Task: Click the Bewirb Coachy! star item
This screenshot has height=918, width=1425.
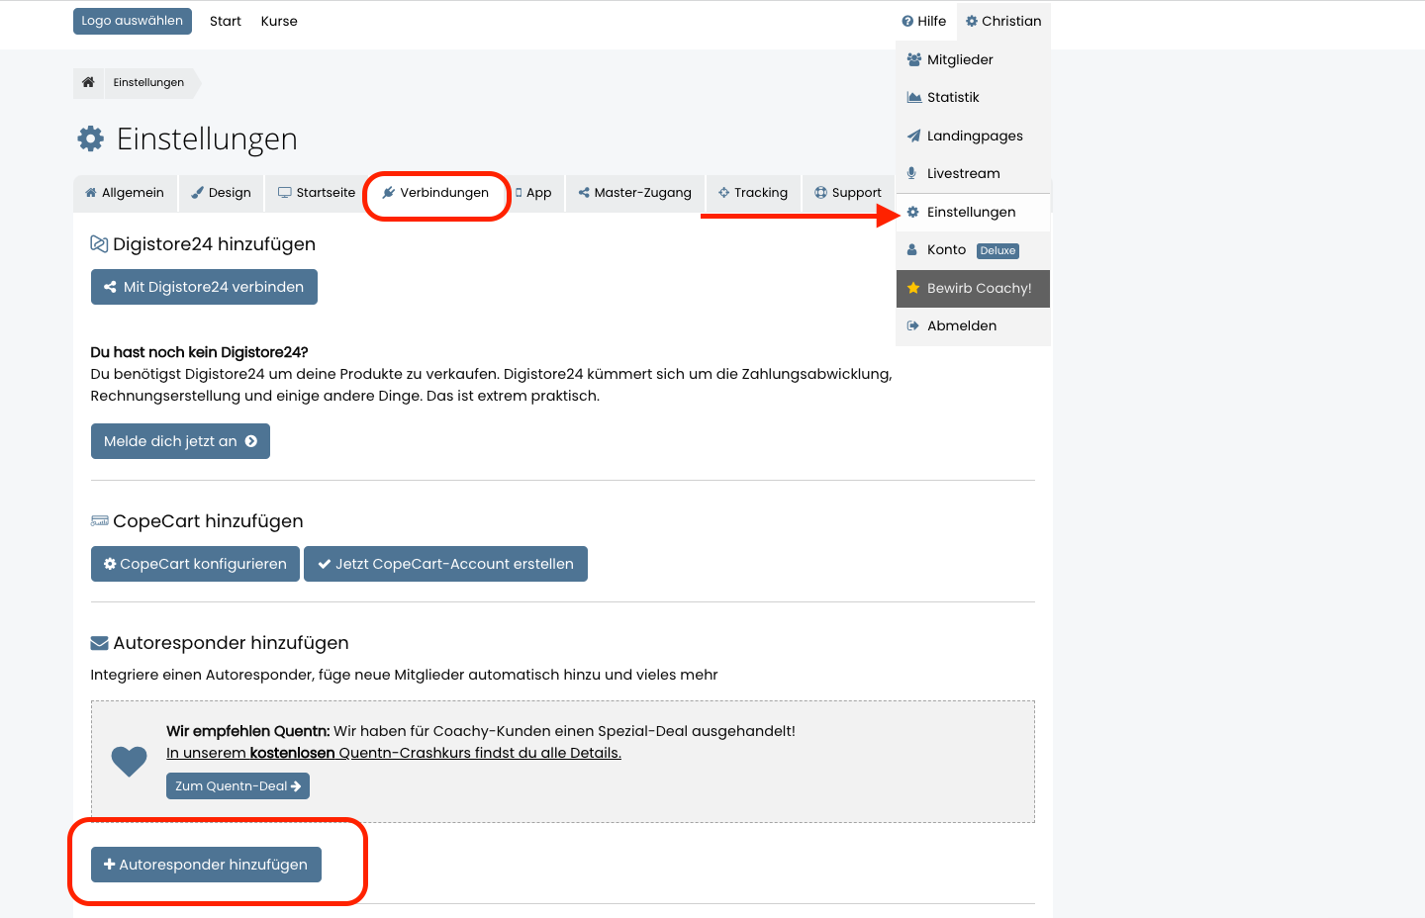Action: coord(972,288)
